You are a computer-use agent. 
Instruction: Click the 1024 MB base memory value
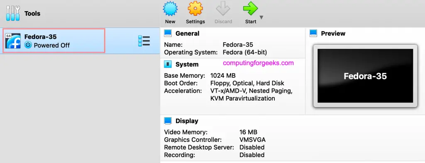[223, 75]
